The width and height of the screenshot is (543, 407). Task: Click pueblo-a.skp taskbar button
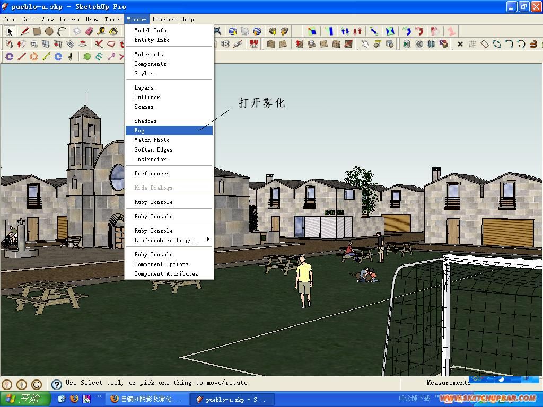232,400
